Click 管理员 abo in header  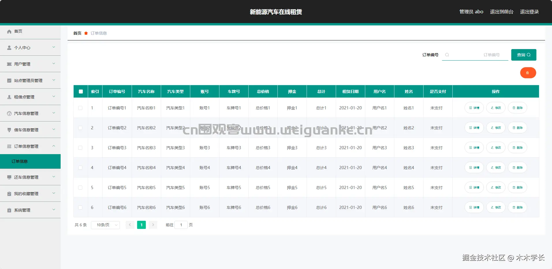click(471, 12)
